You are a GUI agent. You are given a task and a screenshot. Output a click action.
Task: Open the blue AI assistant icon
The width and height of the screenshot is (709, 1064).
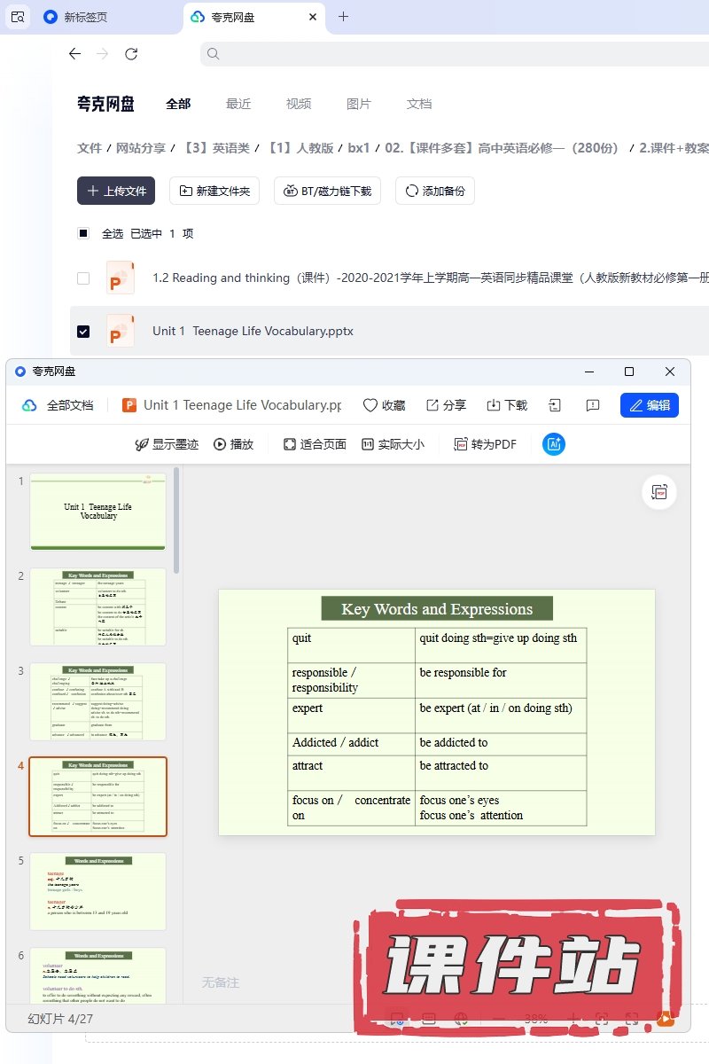(x=554, y=444)
